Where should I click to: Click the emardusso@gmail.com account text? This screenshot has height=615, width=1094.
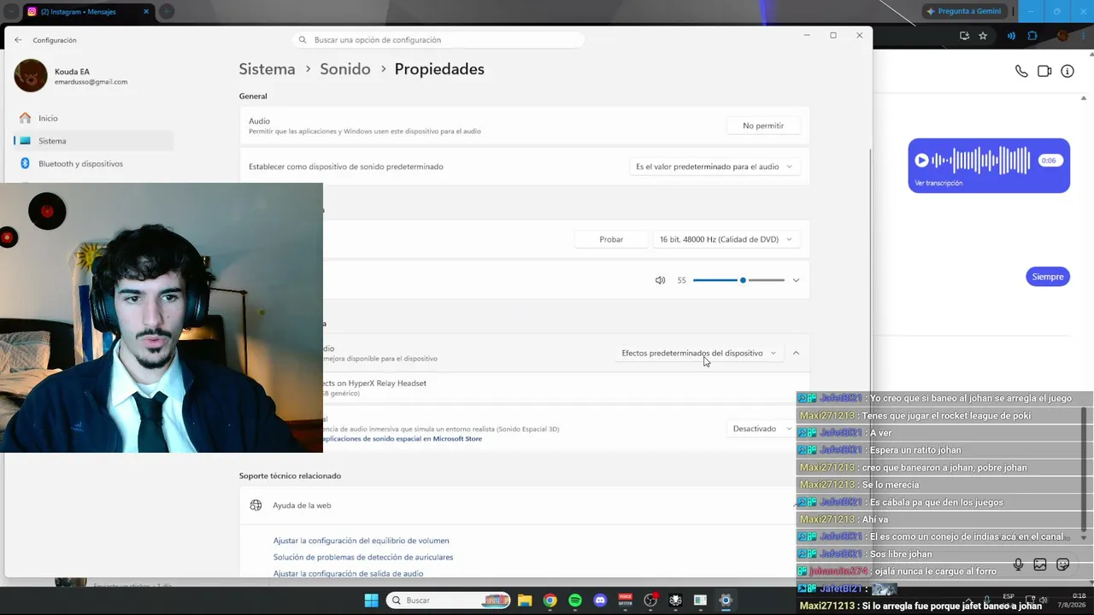click(91, 82)
